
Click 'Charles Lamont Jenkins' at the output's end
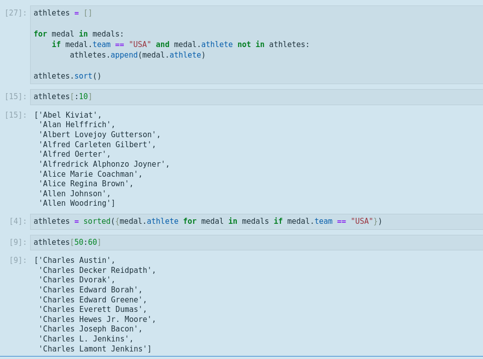(x=94, y=349)
